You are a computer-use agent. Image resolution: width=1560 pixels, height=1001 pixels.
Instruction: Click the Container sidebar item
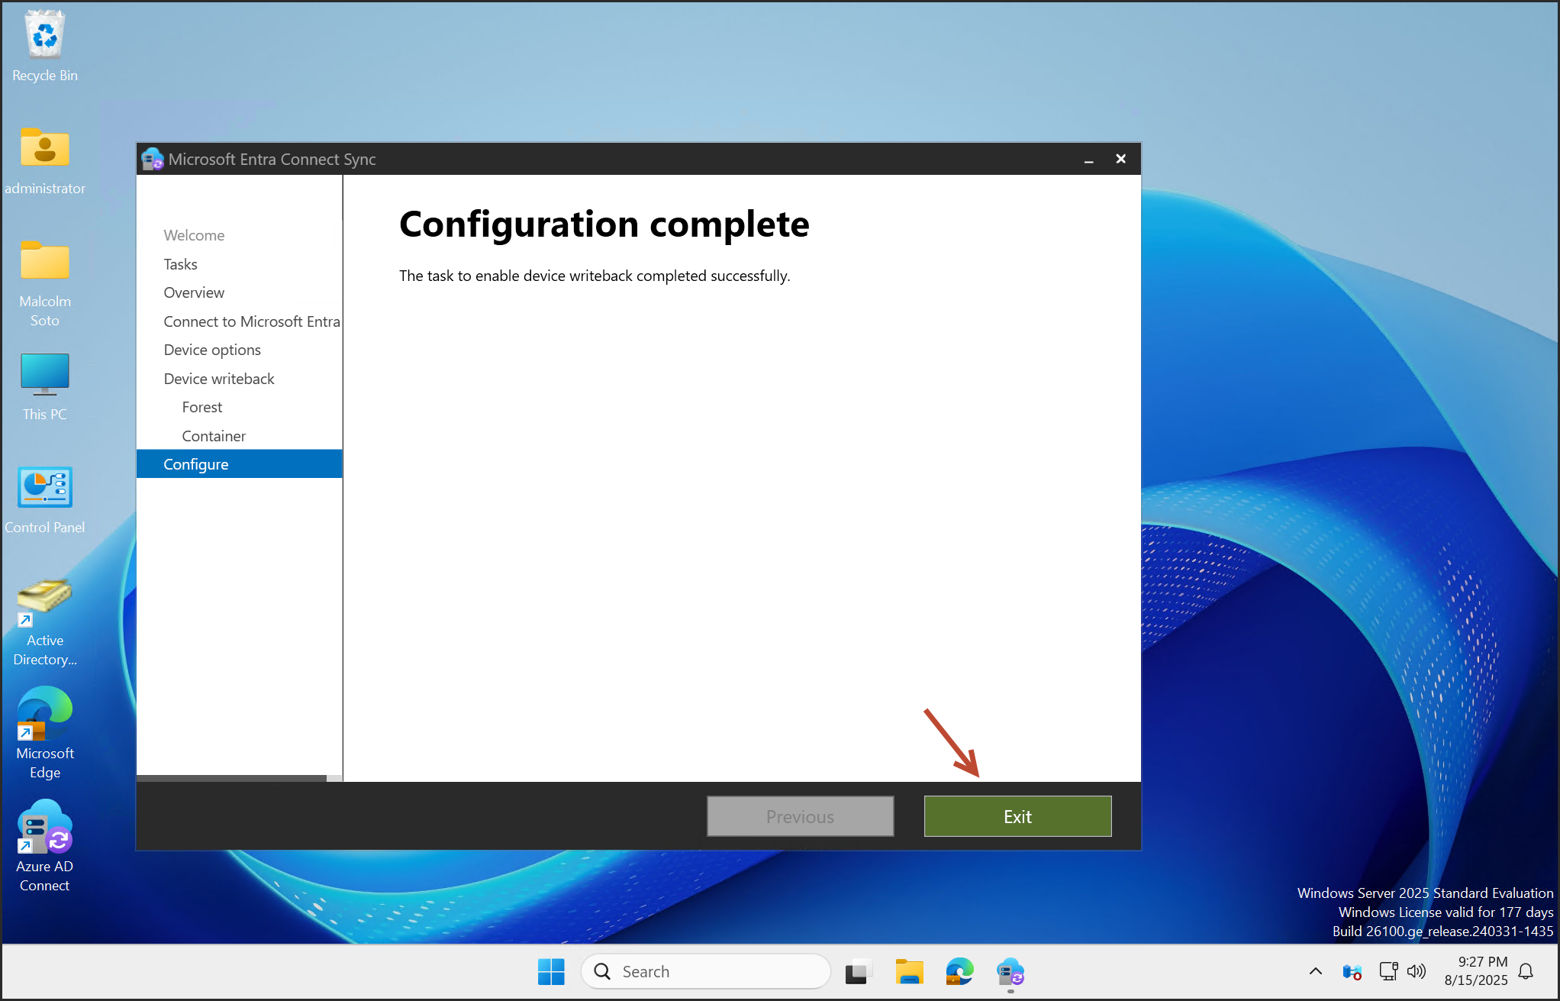point(214,436)
